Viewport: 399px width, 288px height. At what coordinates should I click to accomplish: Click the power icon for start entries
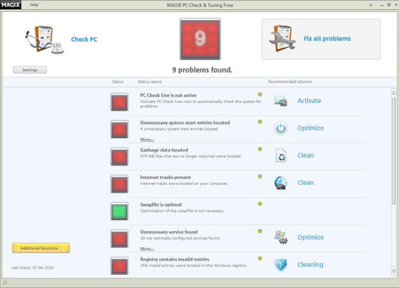281,128
